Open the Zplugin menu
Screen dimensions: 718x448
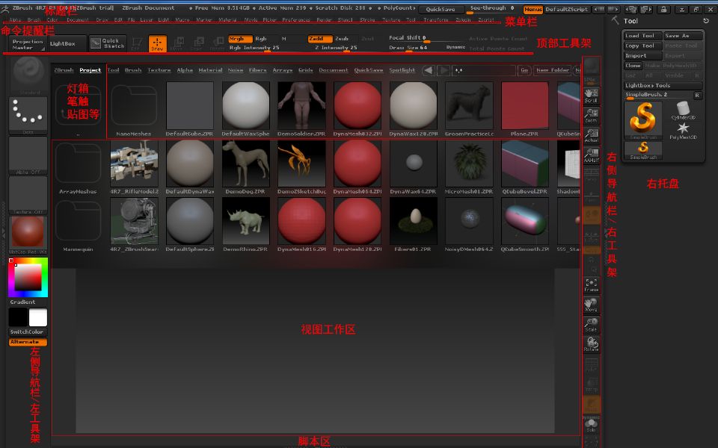pyautogui.click(x=463, y=20)
